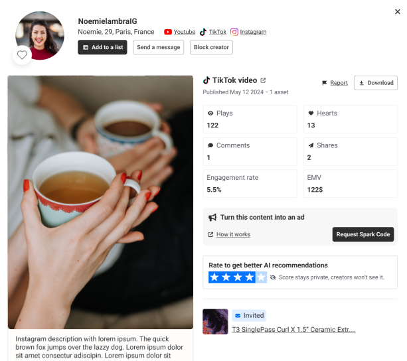Click the Send a message button
Screen dimensions: 407x361
(159, 47)
